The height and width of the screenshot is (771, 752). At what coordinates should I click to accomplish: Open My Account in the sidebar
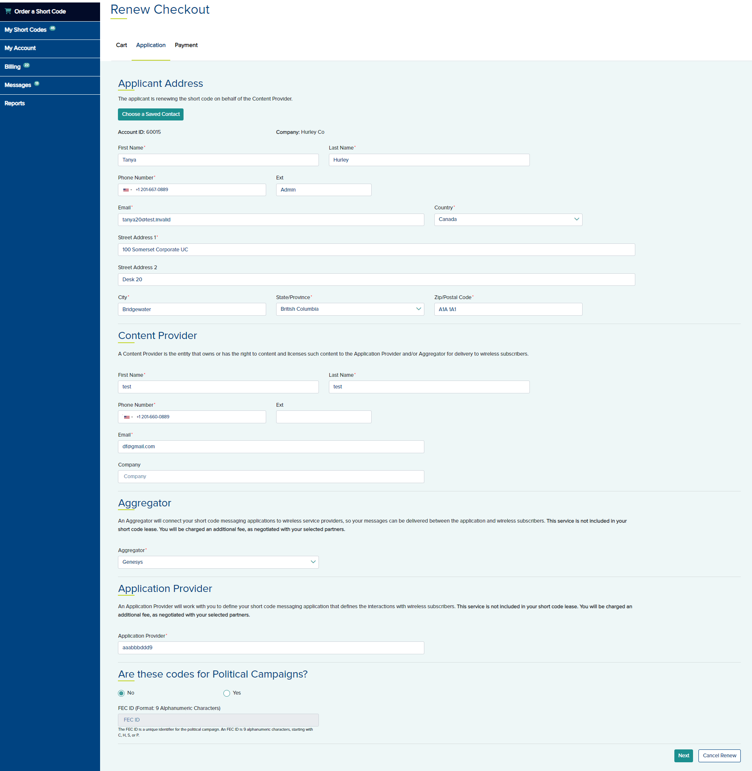tap(20, 48)
